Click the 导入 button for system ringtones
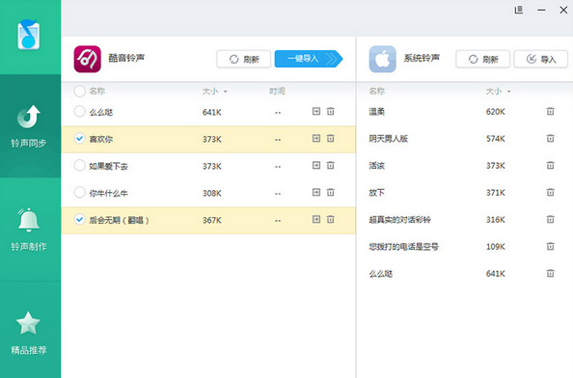Viewport: 573px width, 378px height. (x=541, y=59)
